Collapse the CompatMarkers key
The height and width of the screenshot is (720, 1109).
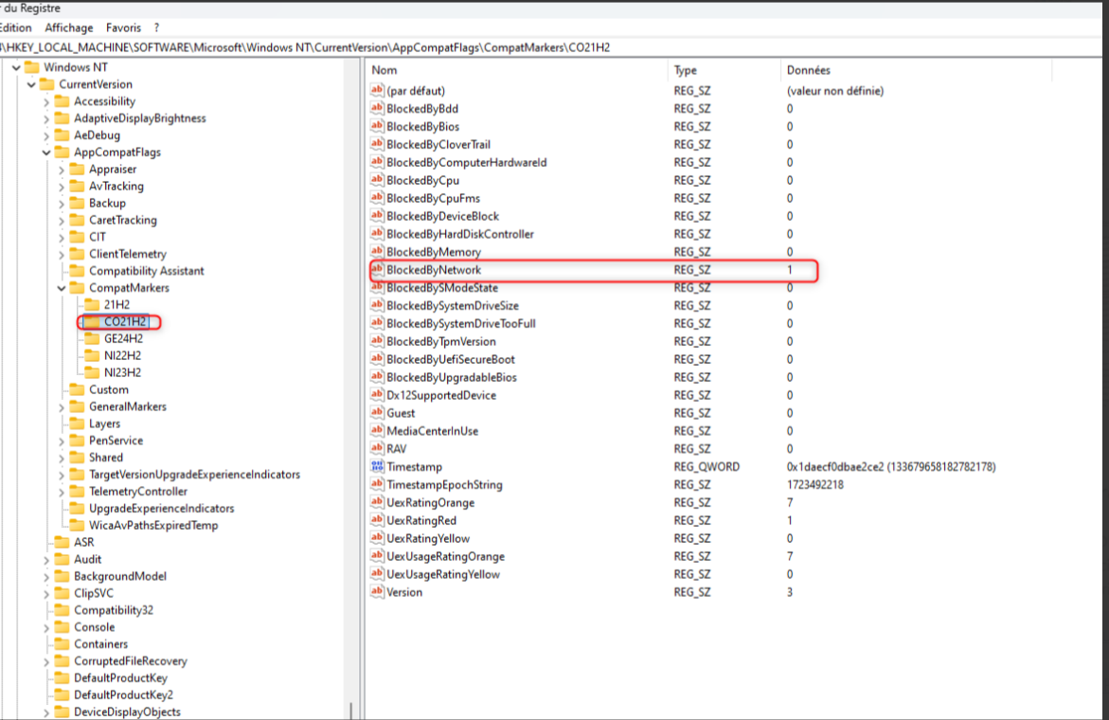pyautogui.click(x=62, y=289)
